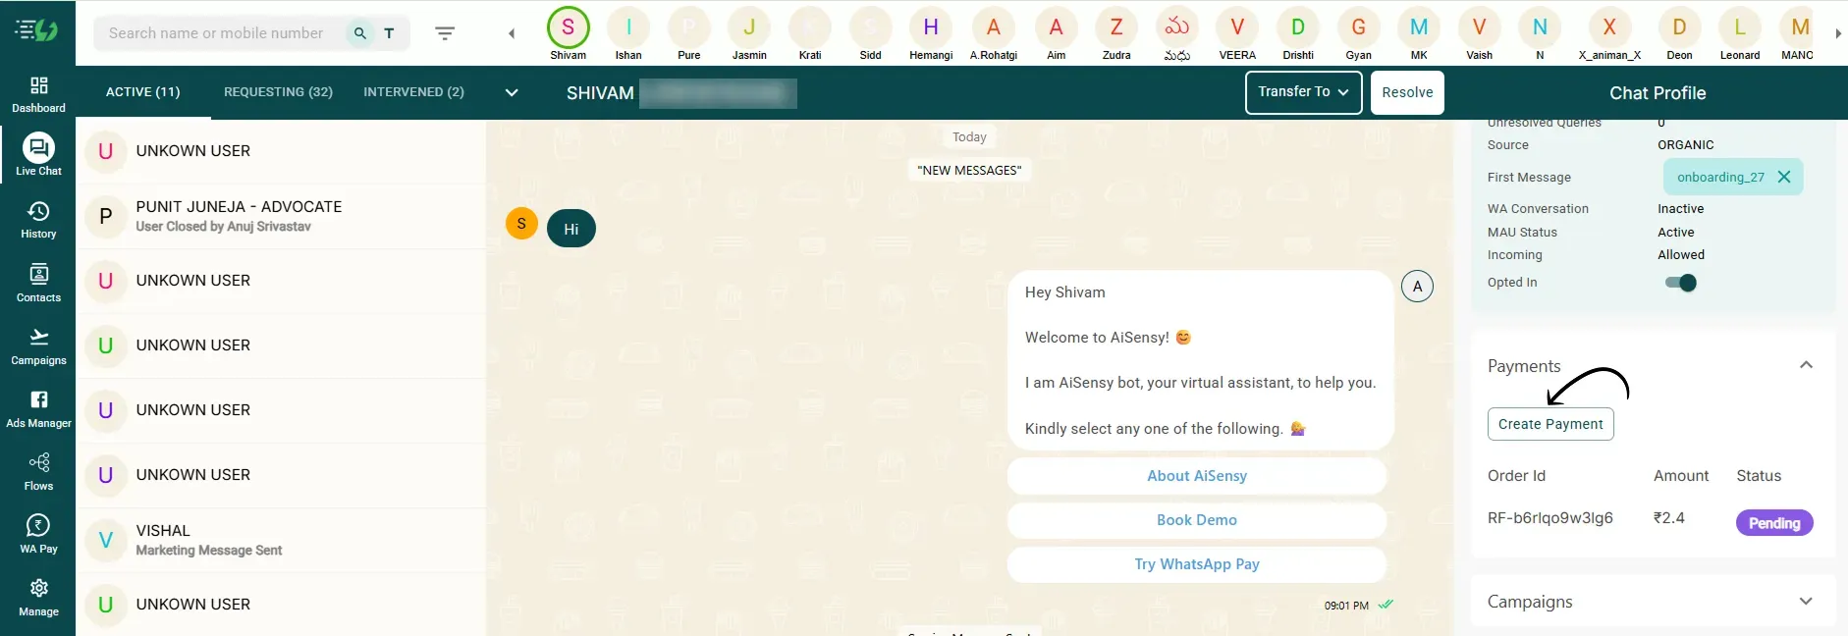This screenshot has width=1848, height=636.
Task: Open the History section icon
Action: coord(38,220)
